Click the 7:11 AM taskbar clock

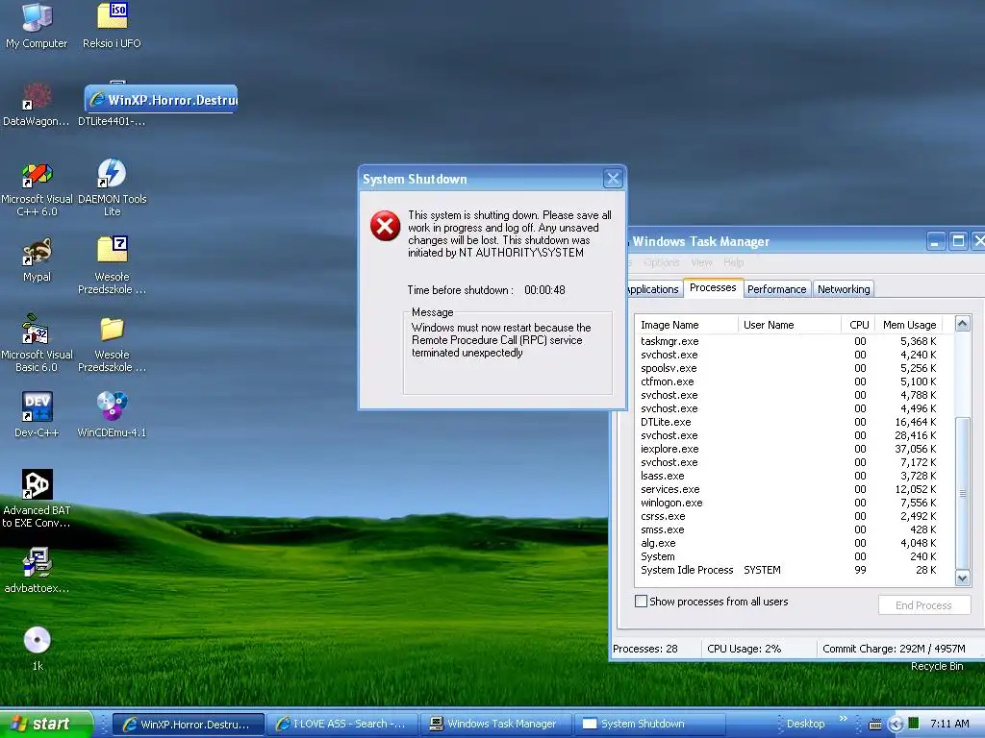[x=949, y=724]
